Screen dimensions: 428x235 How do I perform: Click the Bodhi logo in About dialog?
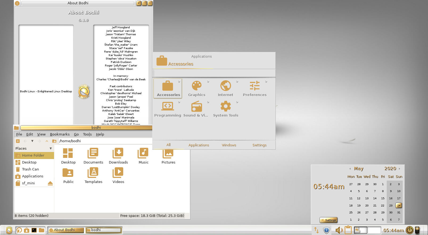[x=84, y=91]
